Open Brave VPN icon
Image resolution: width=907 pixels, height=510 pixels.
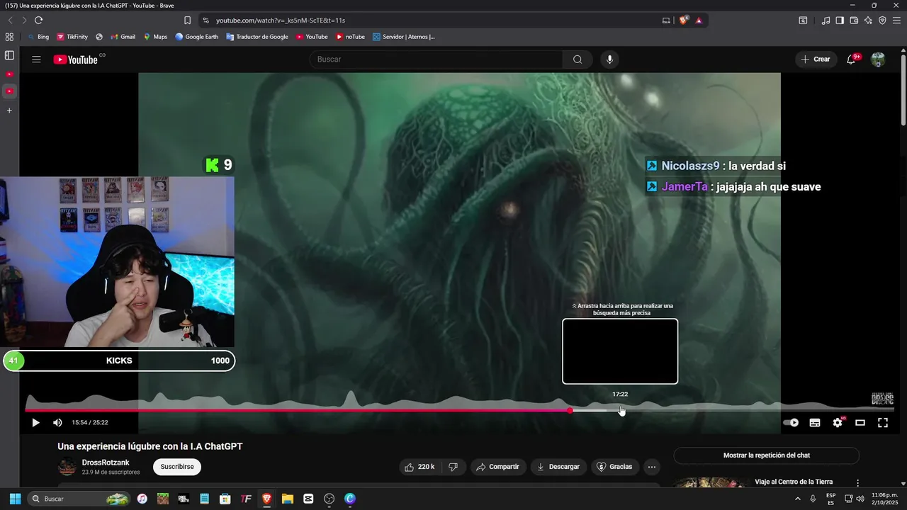click(x=882, y=21)
